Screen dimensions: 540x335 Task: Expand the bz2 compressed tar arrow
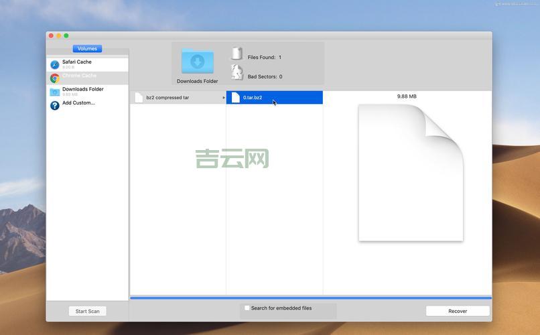point(224,98)
